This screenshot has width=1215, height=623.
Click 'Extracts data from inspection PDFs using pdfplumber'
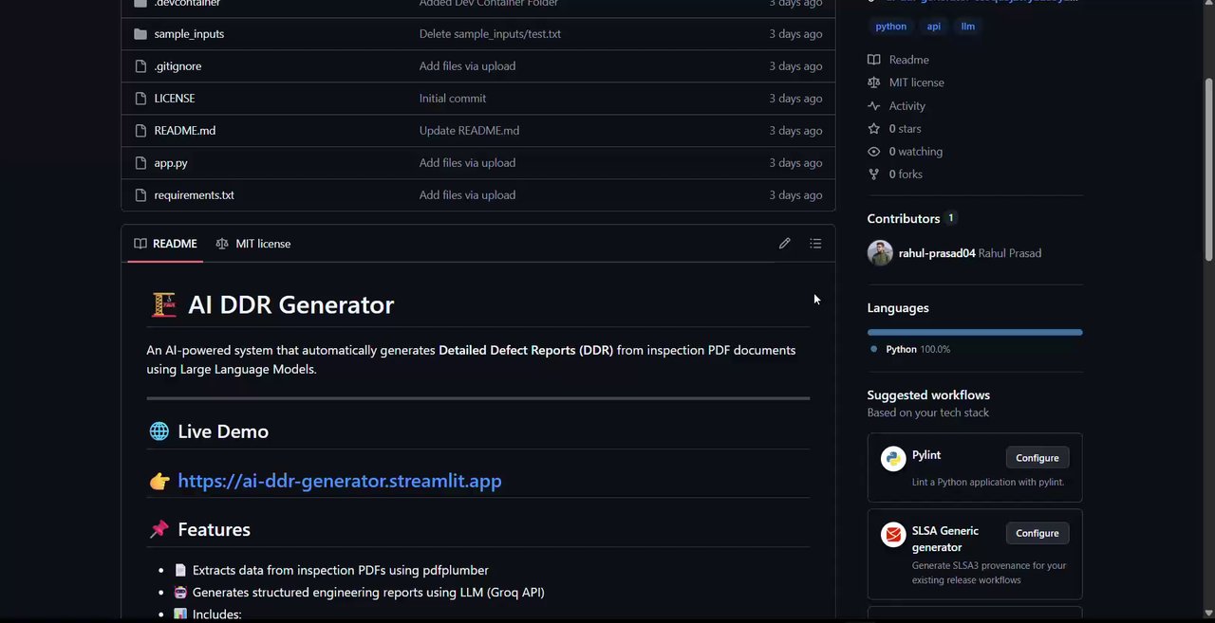click(341, 570)
